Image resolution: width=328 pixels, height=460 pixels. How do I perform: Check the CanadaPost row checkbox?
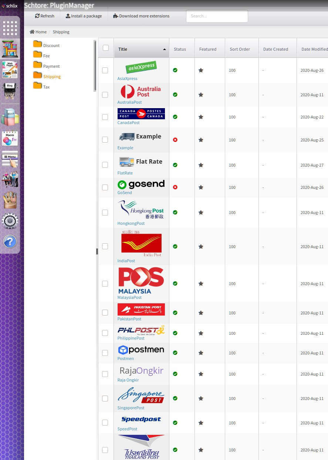(105, 117)
